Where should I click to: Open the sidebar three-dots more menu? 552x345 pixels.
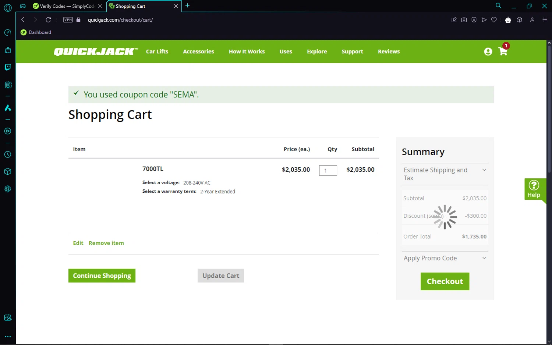[8, 337]
